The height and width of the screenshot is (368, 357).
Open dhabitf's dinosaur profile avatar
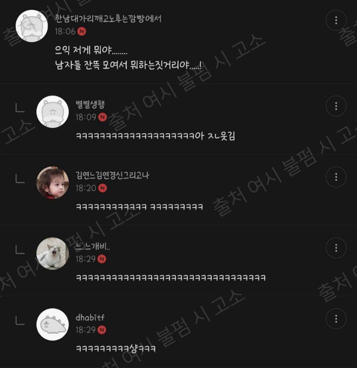click(x=53, y=324)
